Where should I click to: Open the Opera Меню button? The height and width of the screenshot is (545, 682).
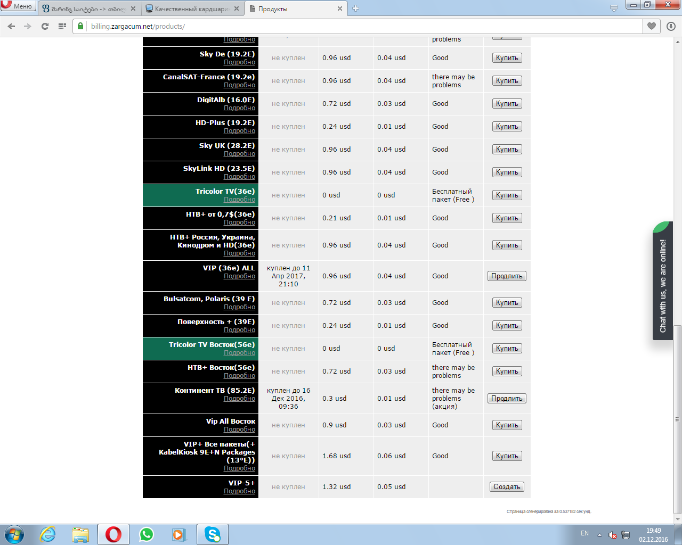pos(18,6)
